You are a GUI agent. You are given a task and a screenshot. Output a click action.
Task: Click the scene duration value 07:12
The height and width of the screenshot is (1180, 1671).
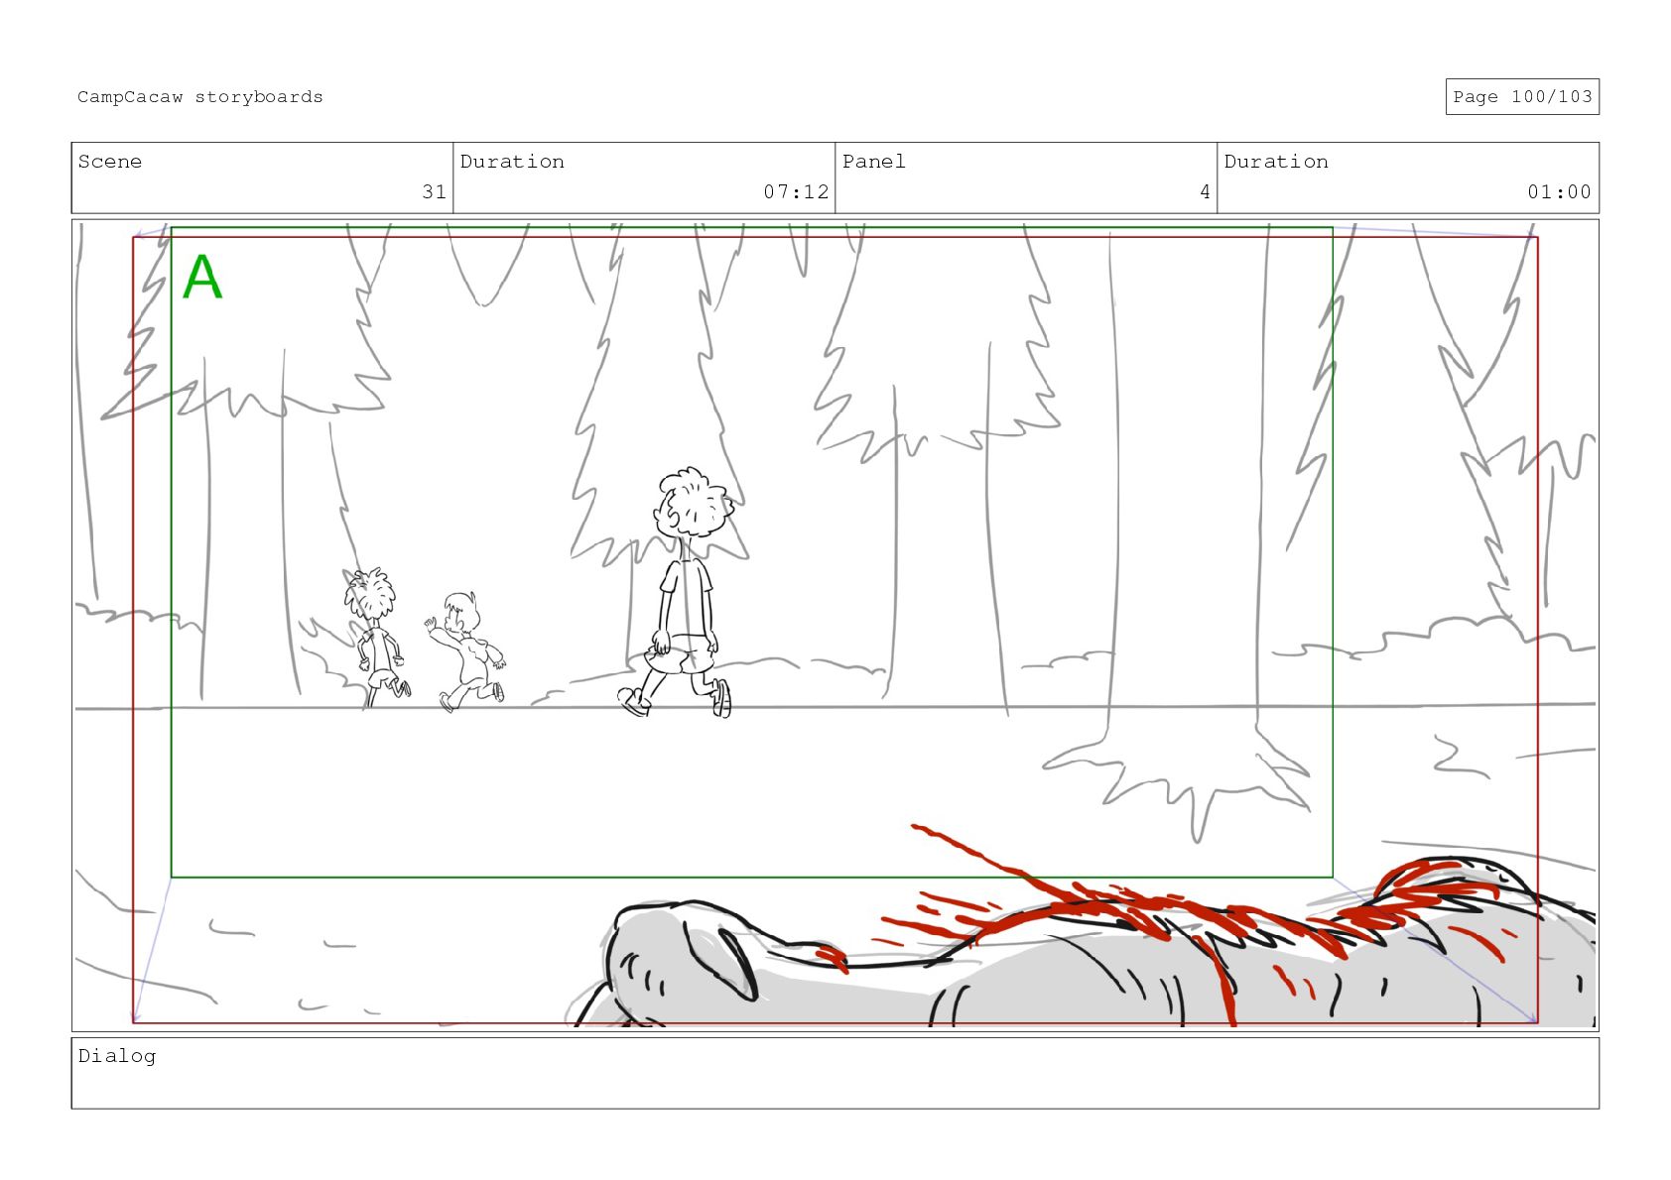(x=796, y=192)
